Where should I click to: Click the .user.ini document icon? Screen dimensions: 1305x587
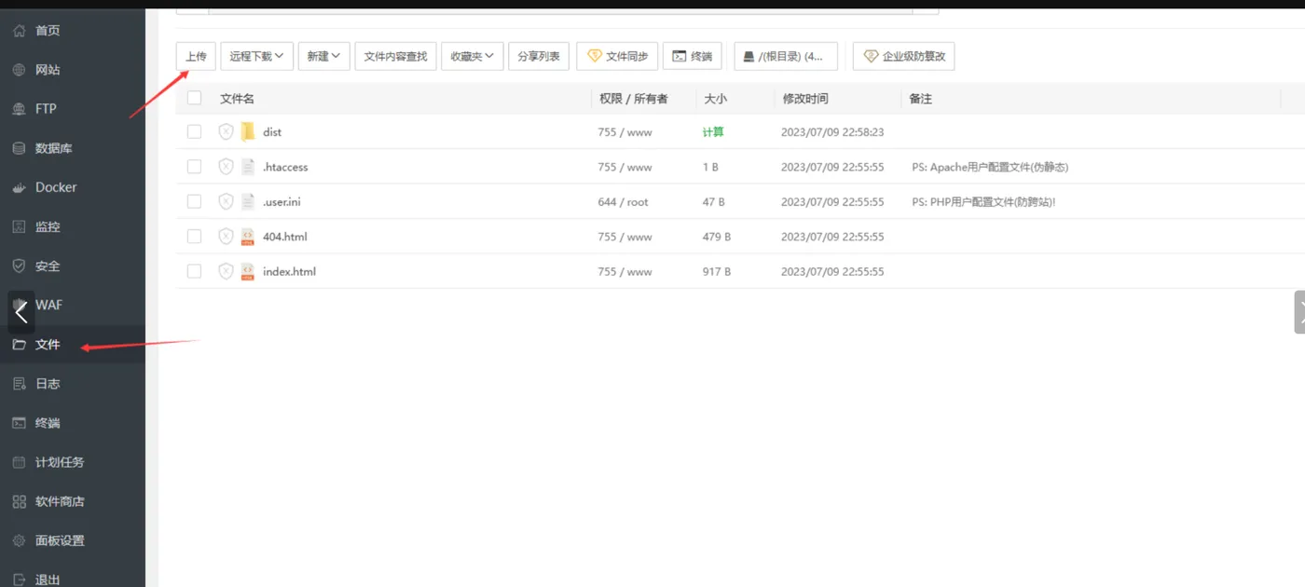248,201
